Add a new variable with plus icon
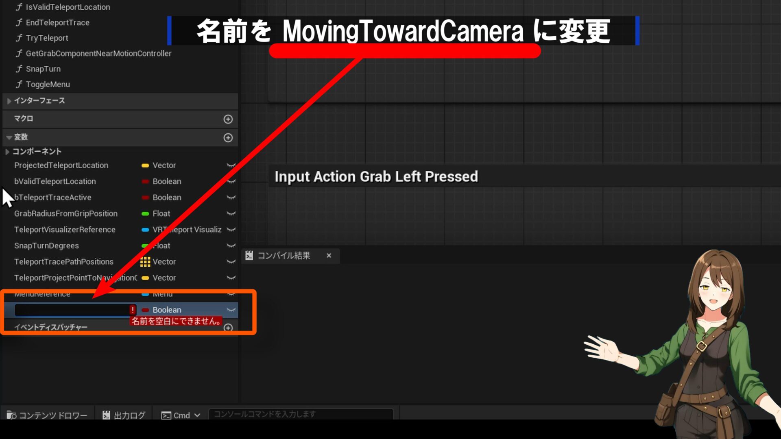781x439 pixels. point(228,138)
